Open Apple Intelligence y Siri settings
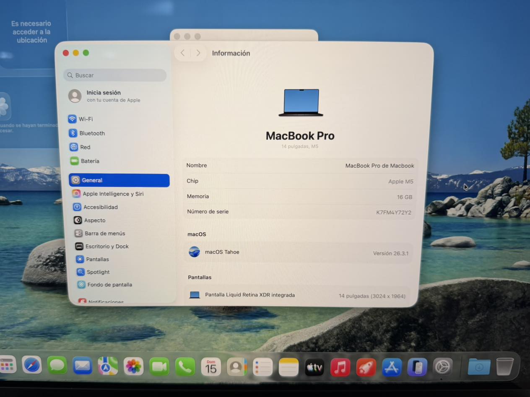The width and height of the screenshot is (530, 397). pyautogui.click(x=114, y=194)
